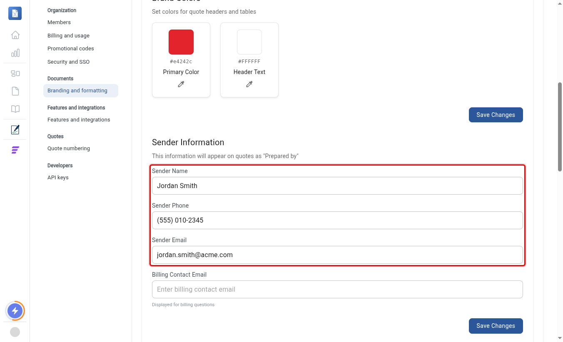Screen dimensions: 563x342
Task: Click the "Developers" section label
Action: (60, 166)
